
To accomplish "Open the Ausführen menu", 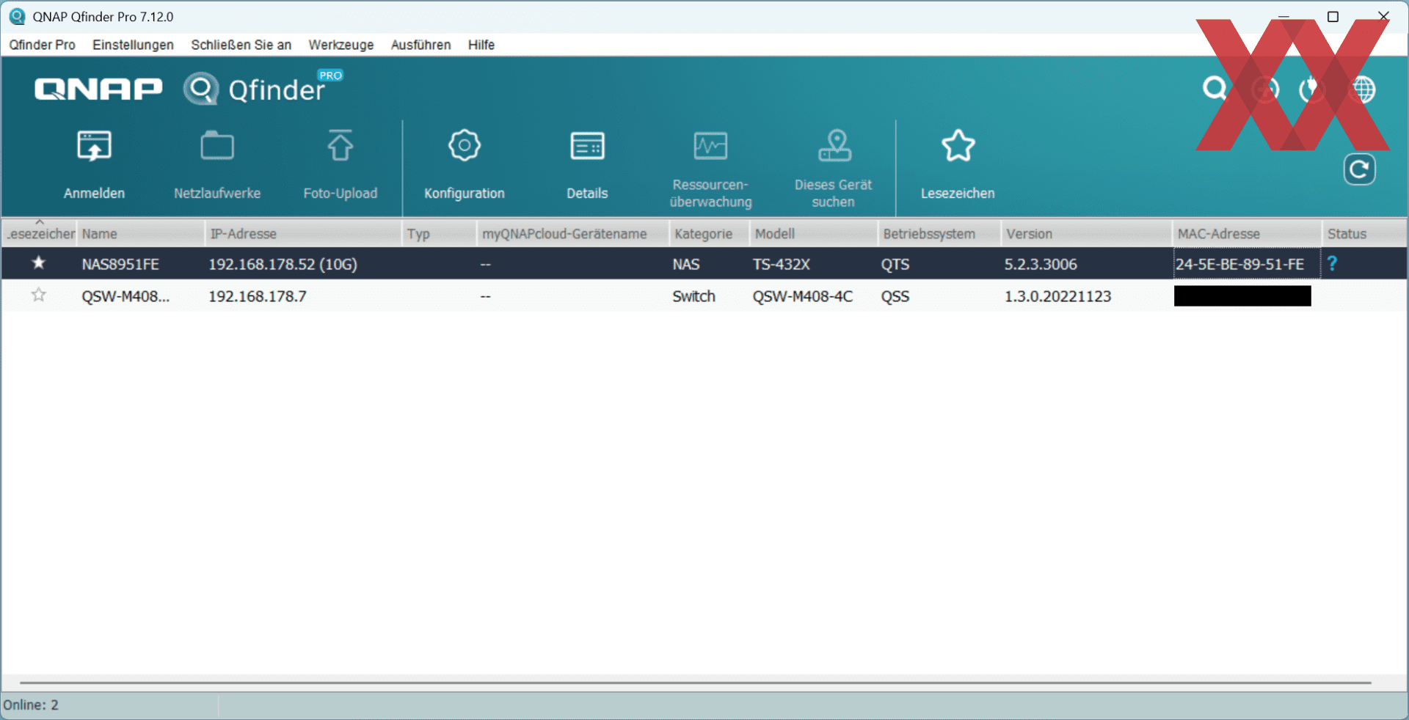I will pyautogui.click(x=420, y=45).
